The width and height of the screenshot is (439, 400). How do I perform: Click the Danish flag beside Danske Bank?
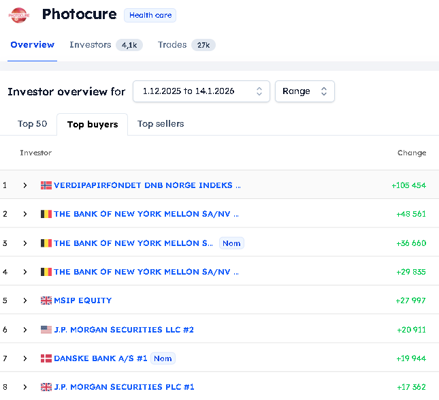click(x=46, y=358)
